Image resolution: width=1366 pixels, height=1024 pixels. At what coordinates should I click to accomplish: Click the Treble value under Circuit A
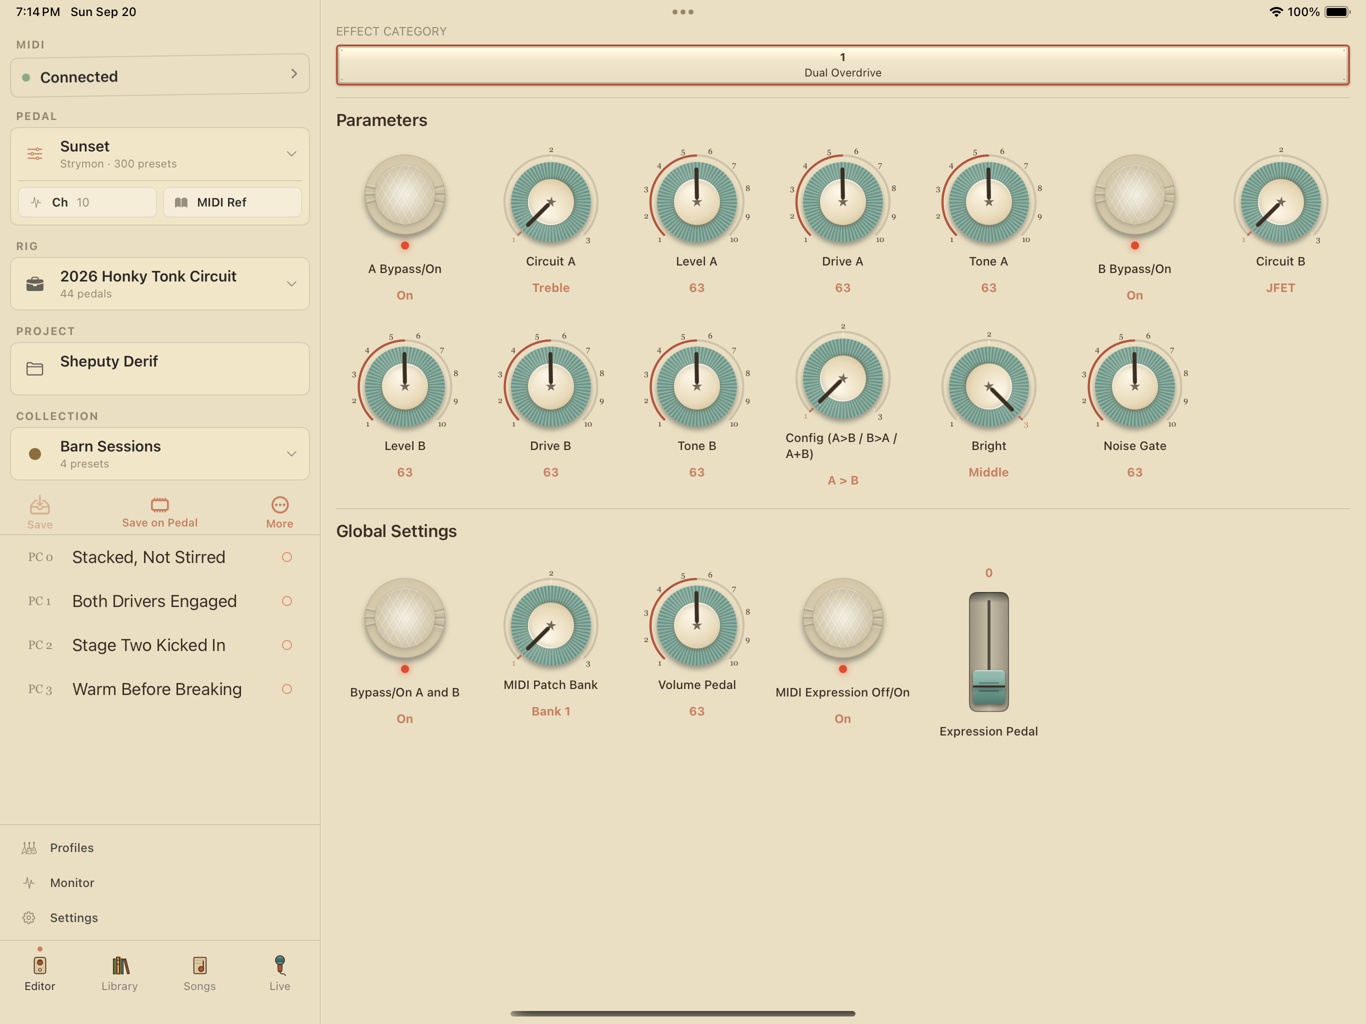point(551,288)
